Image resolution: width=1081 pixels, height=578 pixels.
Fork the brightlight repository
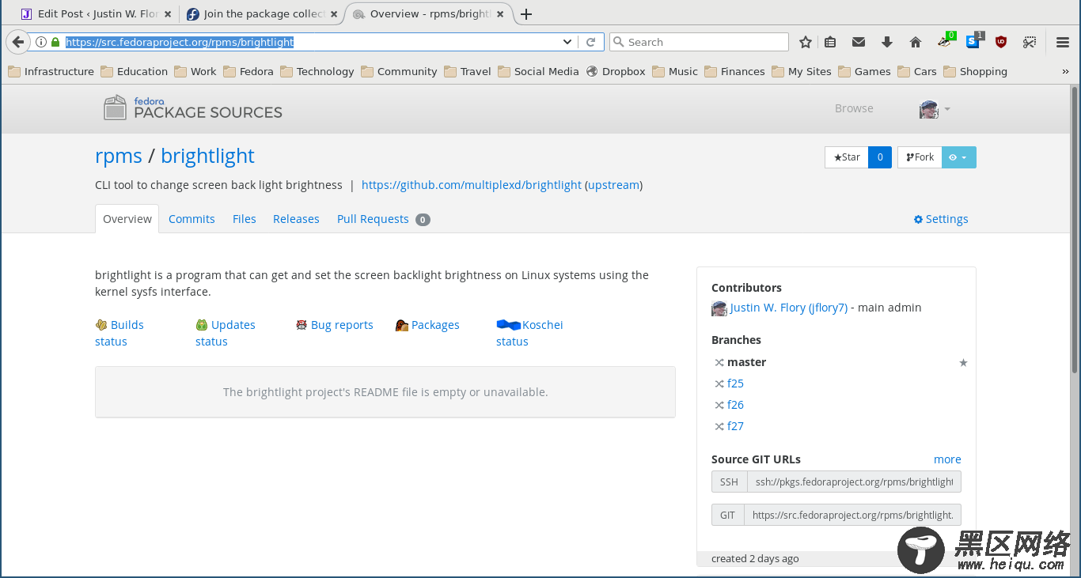920,157
